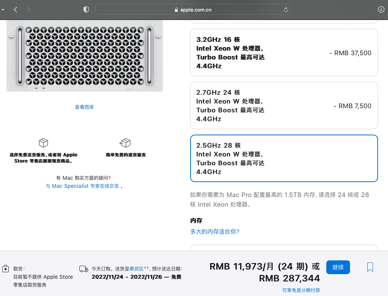Open the privacy report shield icon
Screen dimensions: 388x296
click(x=86, y=10)
